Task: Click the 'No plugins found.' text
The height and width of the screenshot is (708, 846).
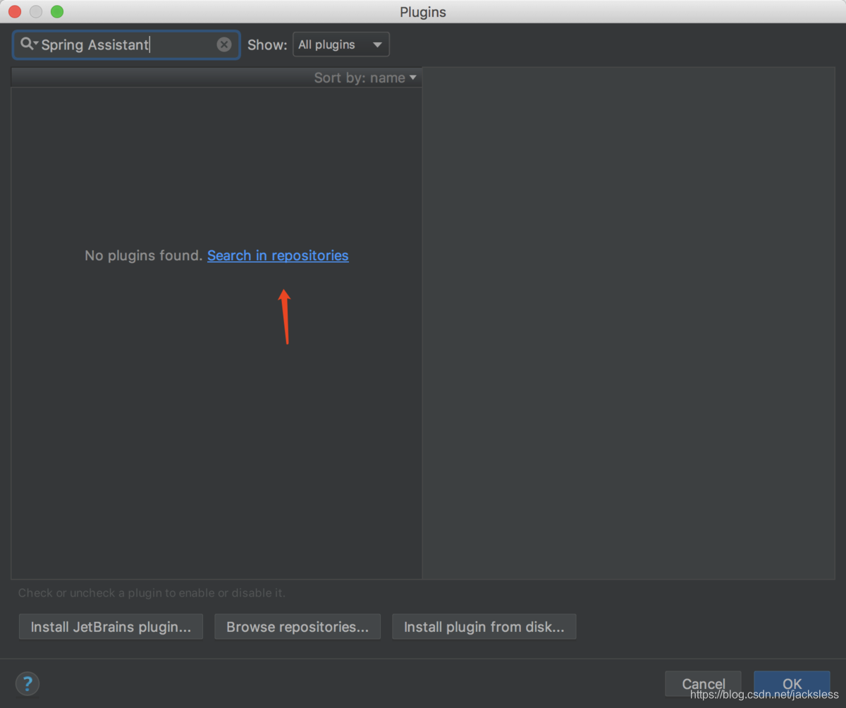Action: [x=144, y=256]
